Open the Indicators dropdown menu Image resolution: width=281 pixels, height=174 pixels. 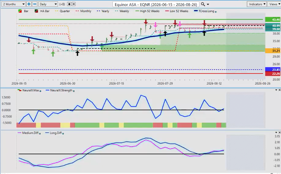click(x=257, y=4)
